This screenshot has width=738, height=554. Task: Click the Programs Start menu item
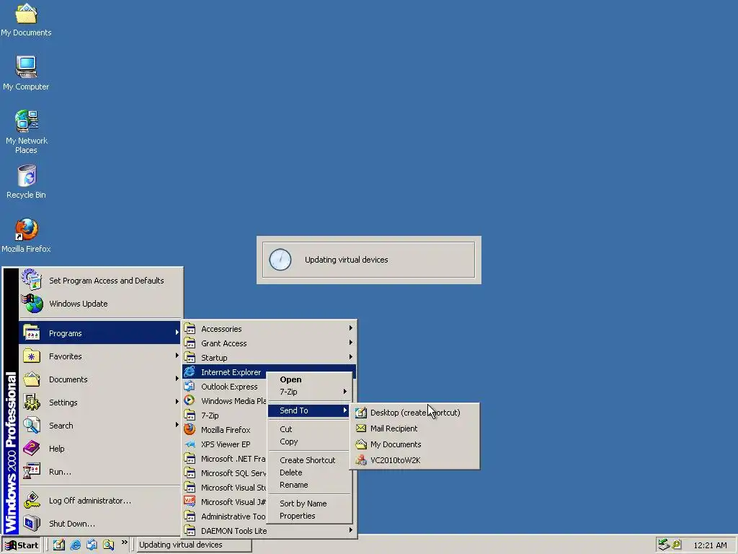101,333
